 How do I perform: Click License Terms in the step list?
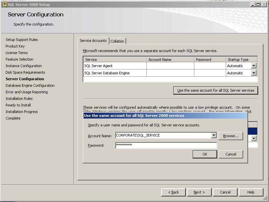(x=17, y=53)
